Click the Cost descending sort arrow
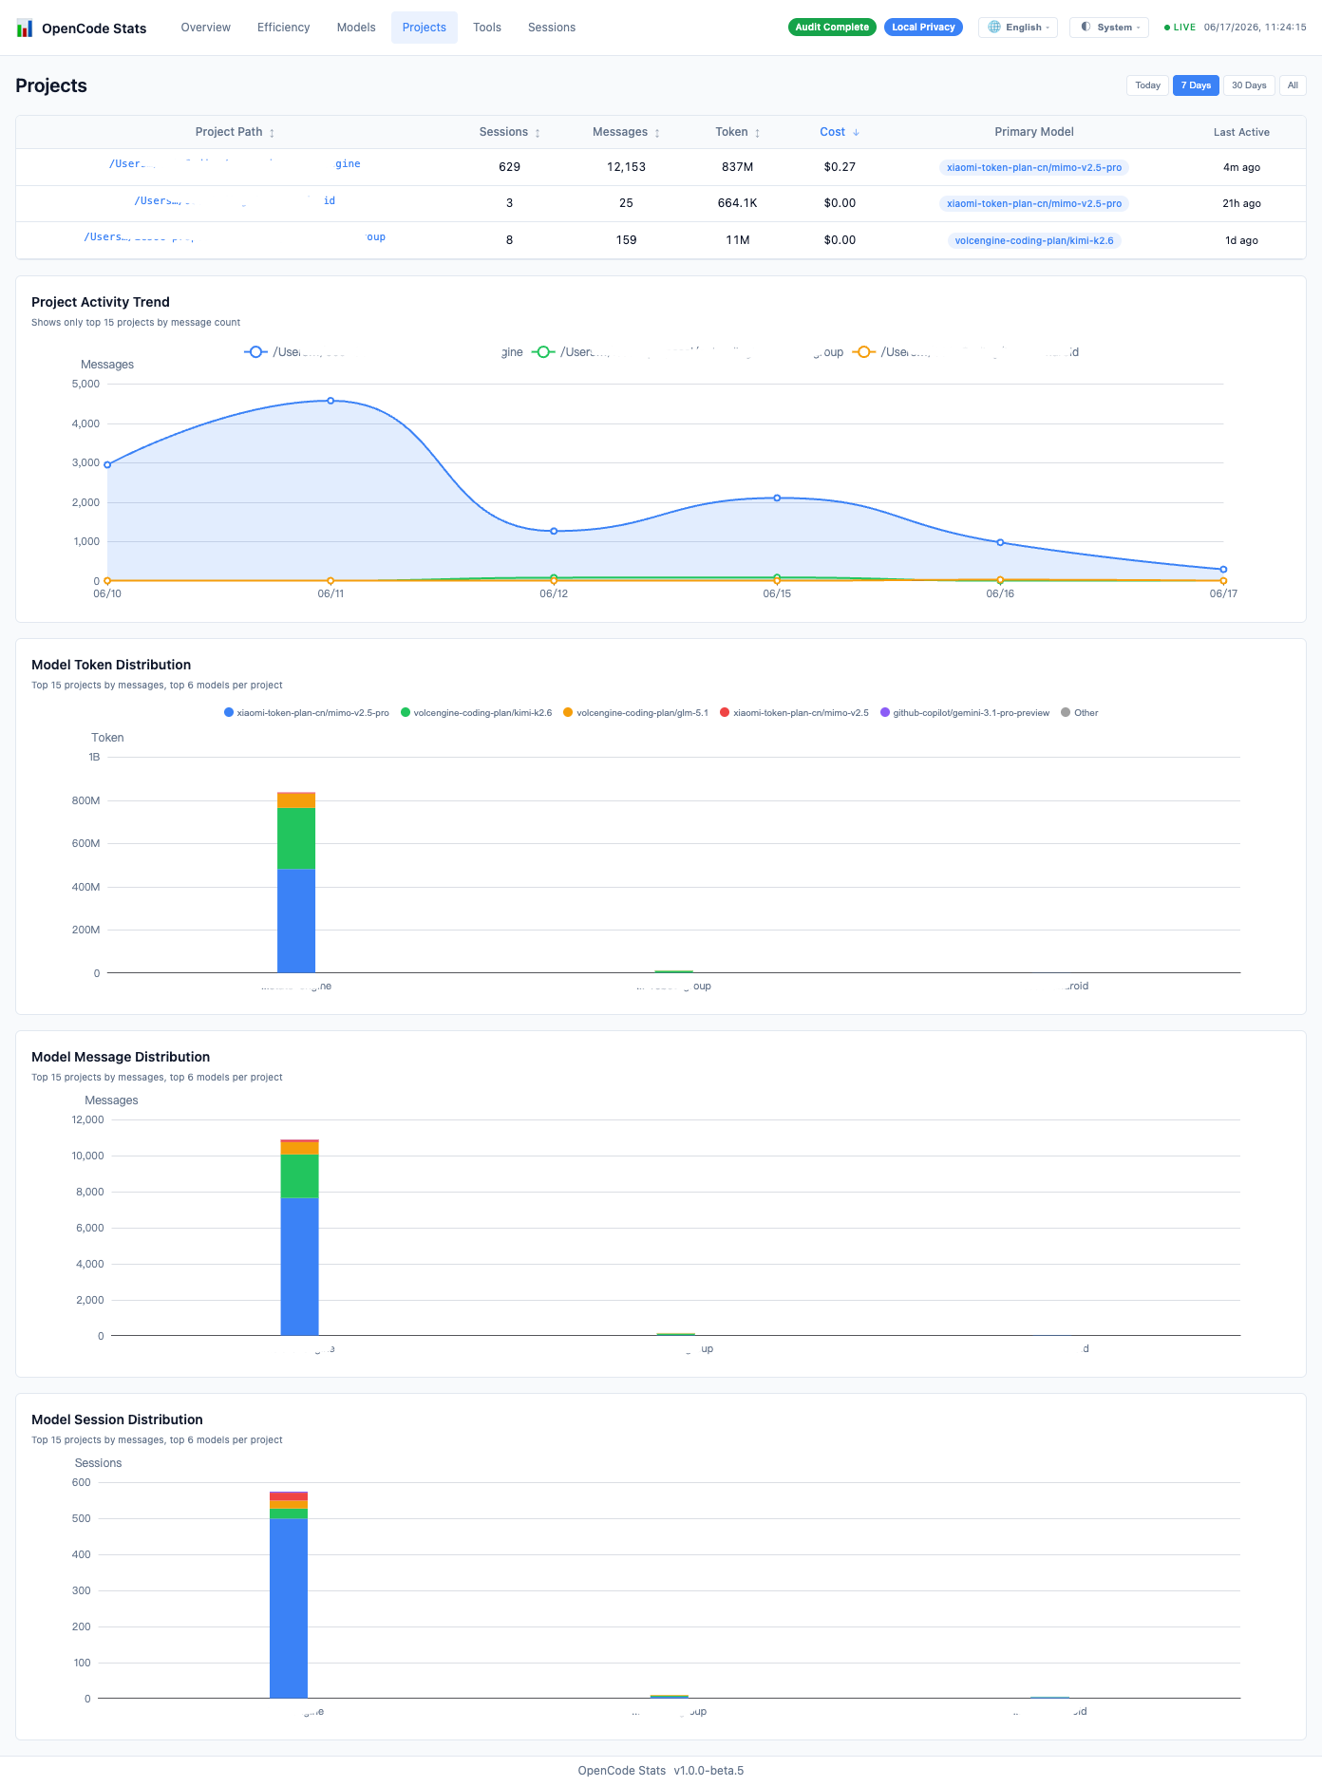The width and height of the screenshot is (1322, 1786). point(856,133)
